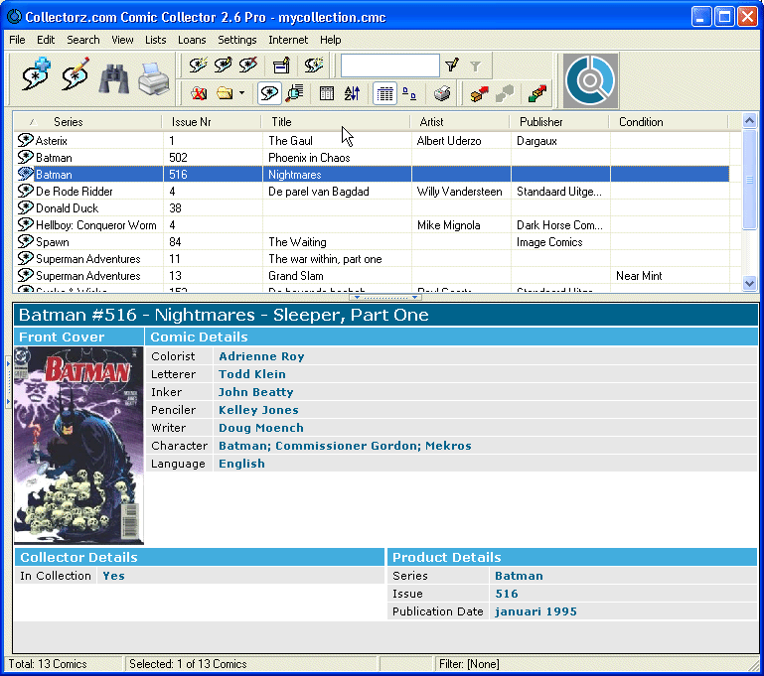Apply quick filter with funnel-pencil icon

tap(452, 65)
